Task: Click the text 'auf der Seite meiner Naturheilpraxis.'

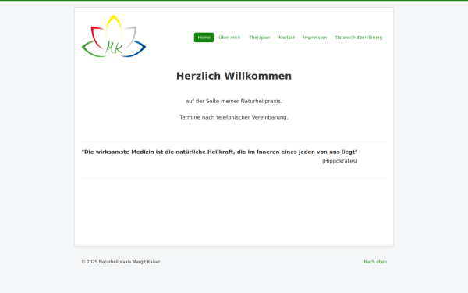Action: point(234,101)
